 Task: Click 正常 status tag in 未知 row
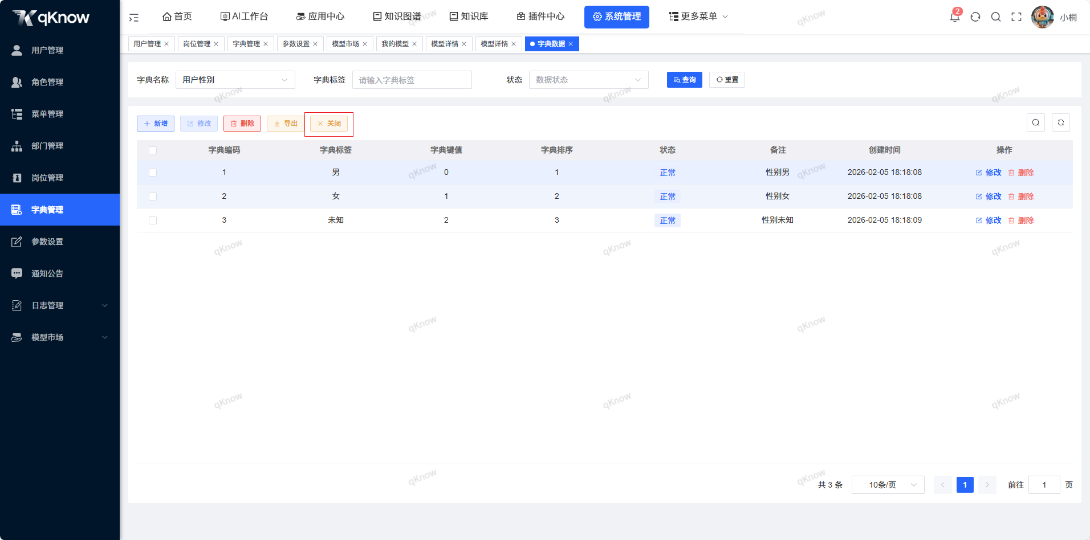pos(668,220)
